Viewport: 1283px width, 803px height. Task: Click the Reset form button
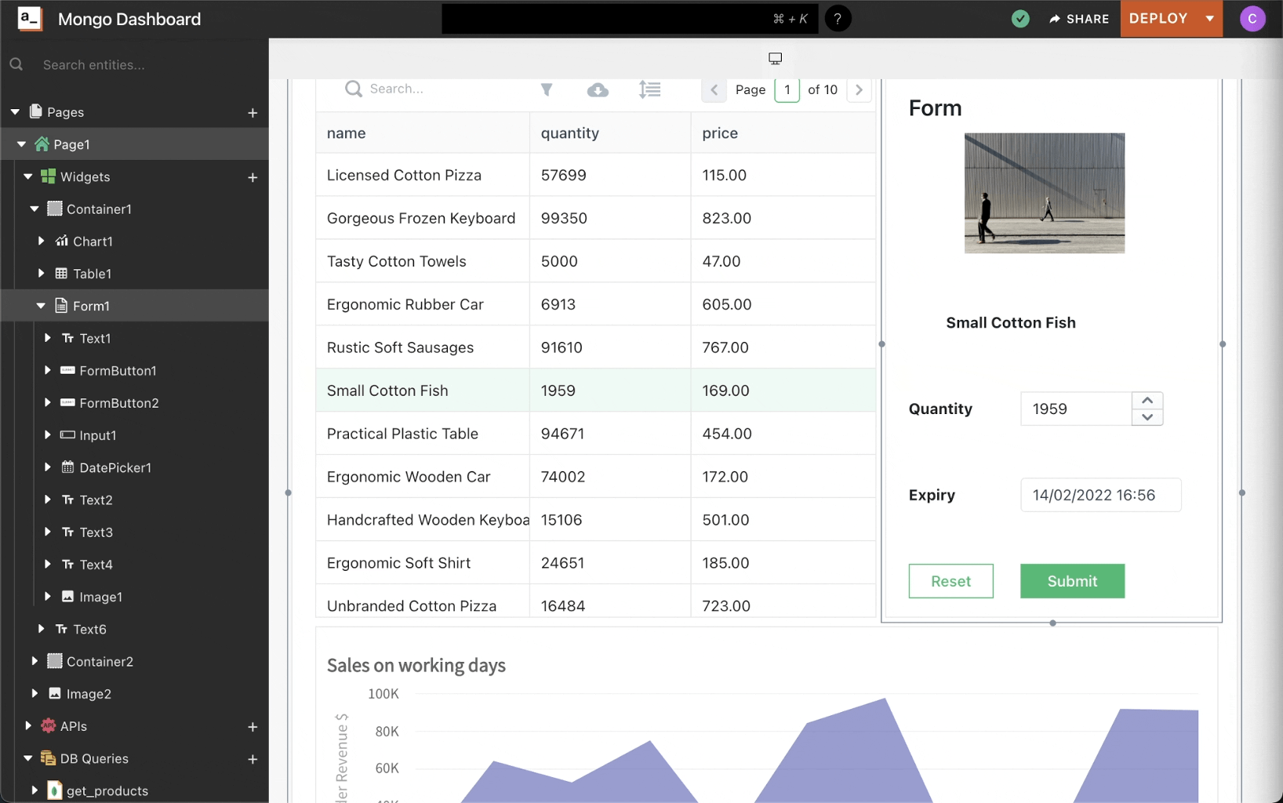click(x=950, y=581)
